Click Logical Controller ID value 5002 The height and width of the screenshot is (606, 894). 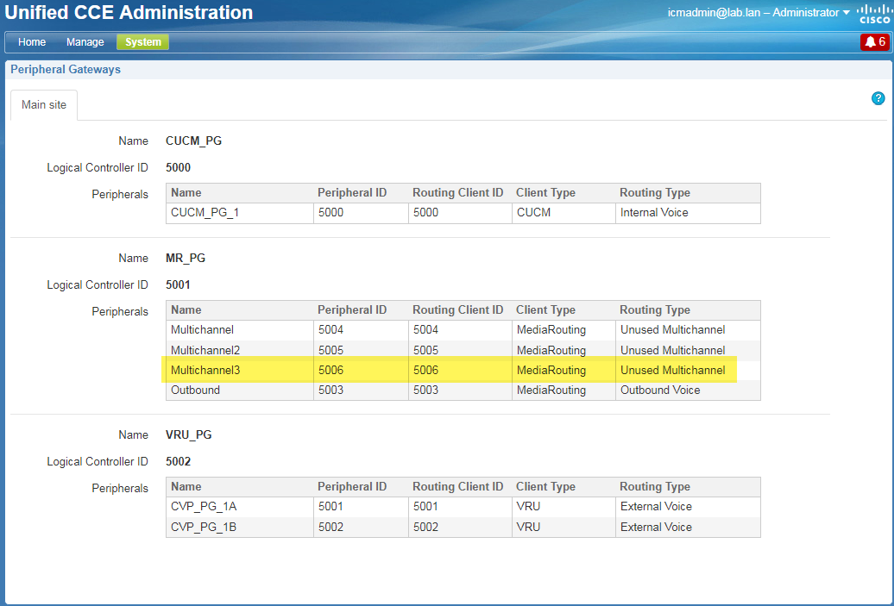pos(179,462)
